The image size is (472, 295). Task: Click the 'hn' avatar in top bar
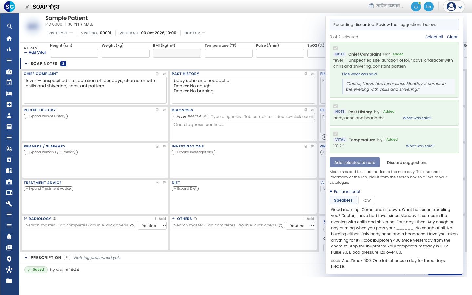(429, 7)
